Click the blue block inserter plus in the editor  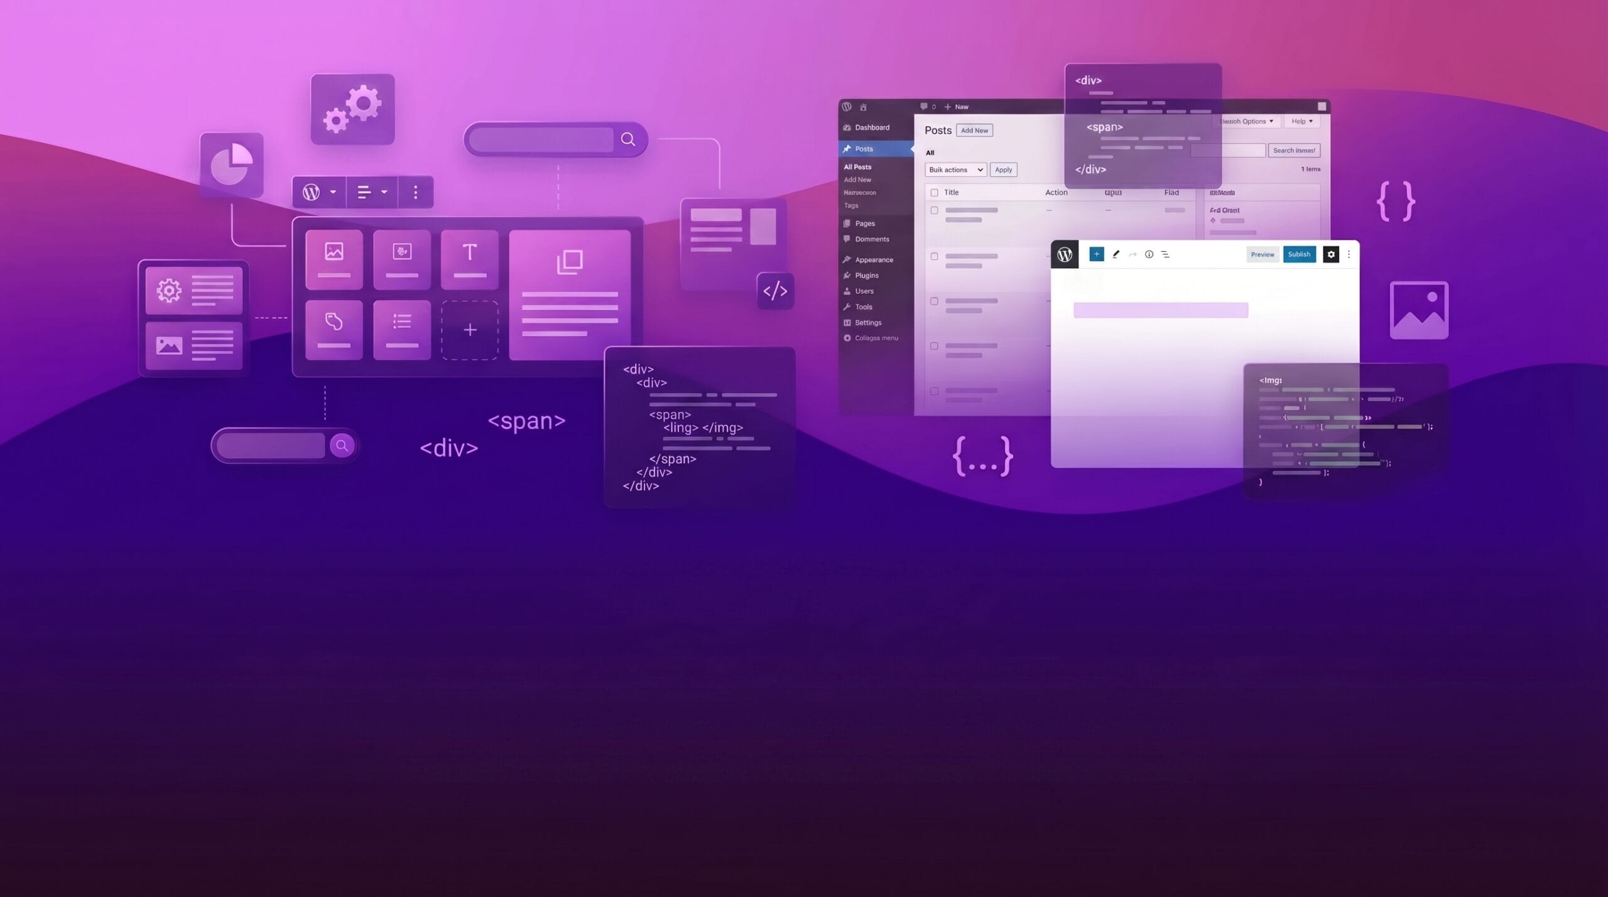[x=1097, y=254]
